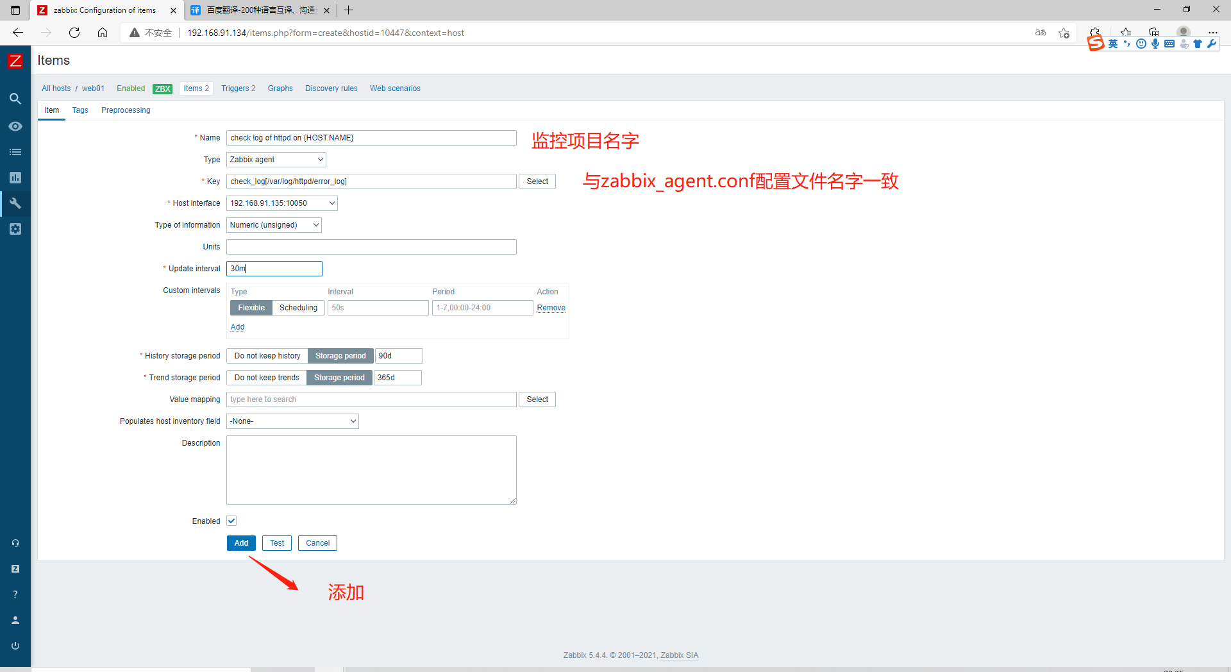Open the Monitoring eye icon menu

pos(15,126)
